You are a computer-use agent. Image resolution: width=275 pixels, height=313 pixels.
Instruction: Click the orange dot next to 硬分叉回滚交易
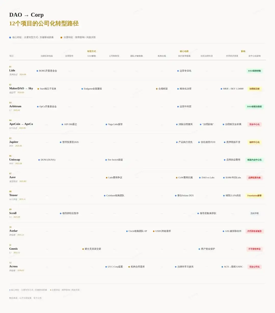[x=83, y=249]
